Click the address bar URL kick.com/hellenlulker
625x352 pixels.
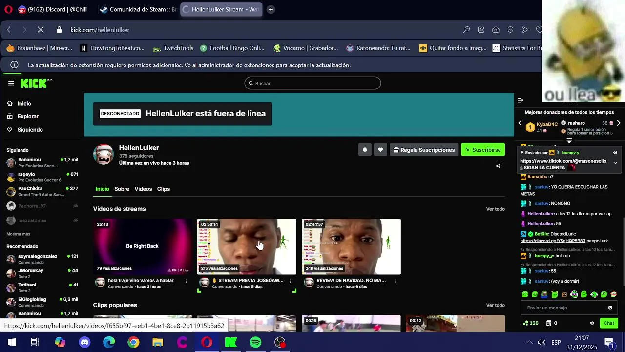(100, 30)
